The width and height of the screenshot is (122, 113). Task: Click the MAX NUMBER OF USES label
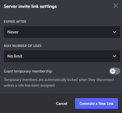click(23, 46)
